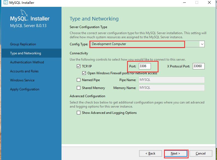Enable the Named Pipe checkbox

78,80
